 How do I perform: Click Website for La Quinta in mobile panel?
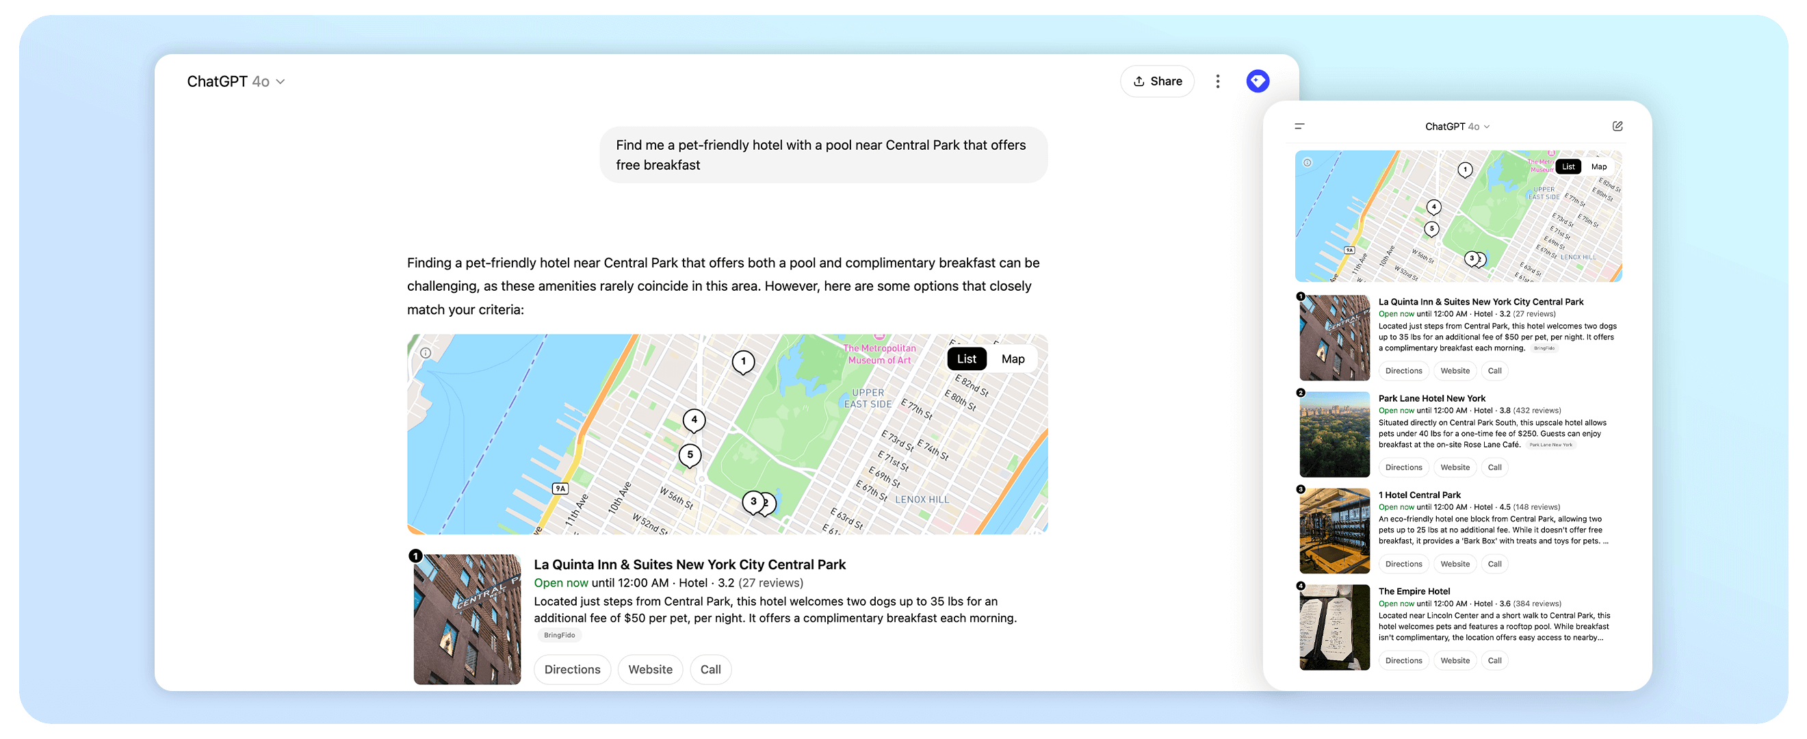[1455, 371]
